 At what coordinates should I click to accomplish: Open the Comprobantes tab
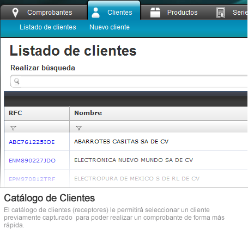point(44,13)
